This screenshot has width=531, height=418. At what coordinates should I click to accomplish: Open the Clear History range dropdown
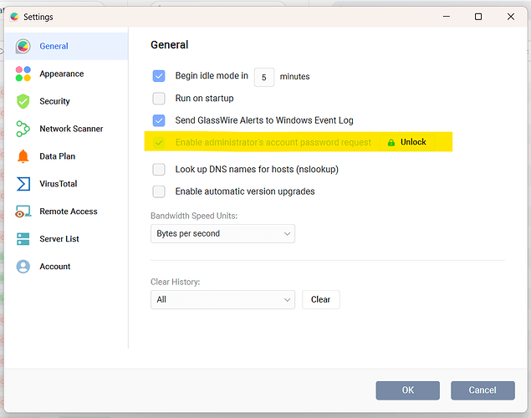pos(222,299)
